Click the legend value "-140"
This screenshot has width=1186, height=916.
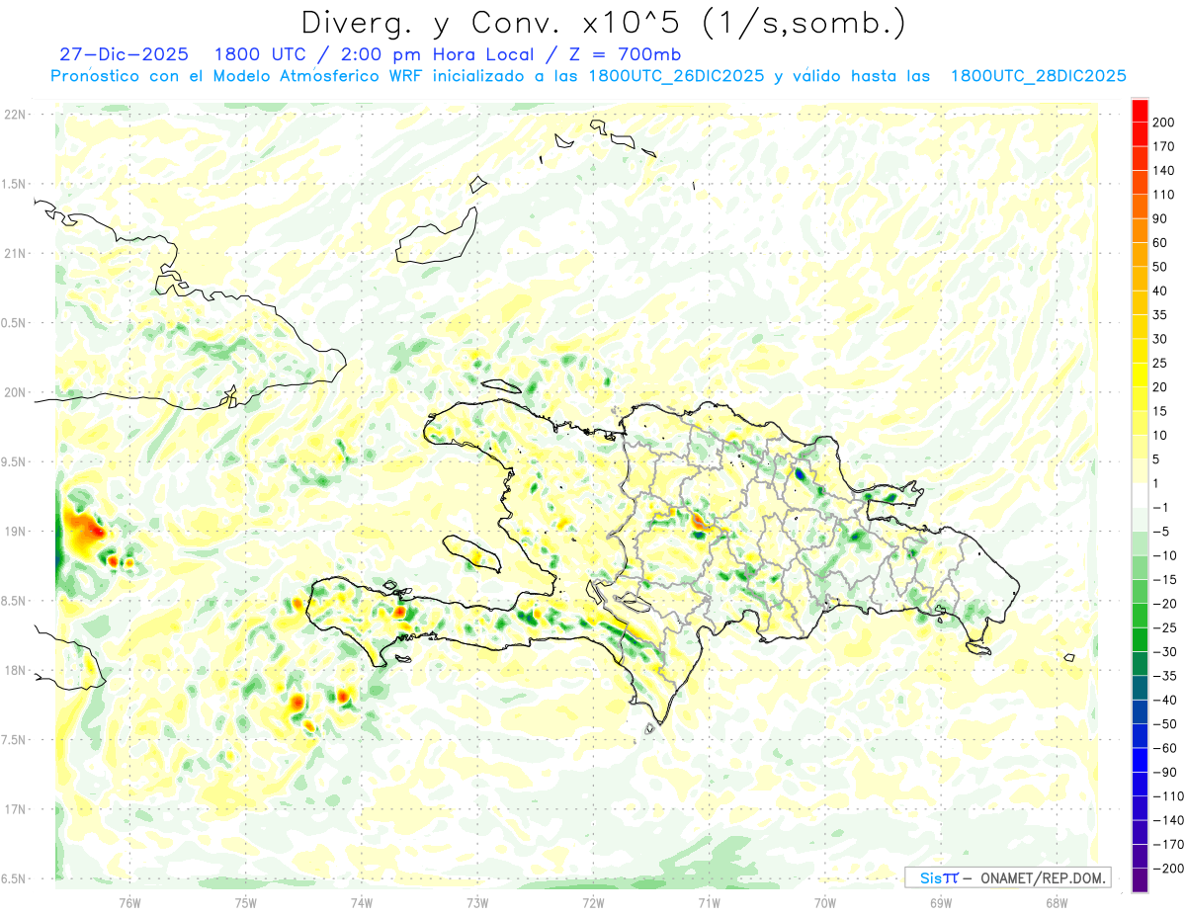click(x=1166, y=820)
